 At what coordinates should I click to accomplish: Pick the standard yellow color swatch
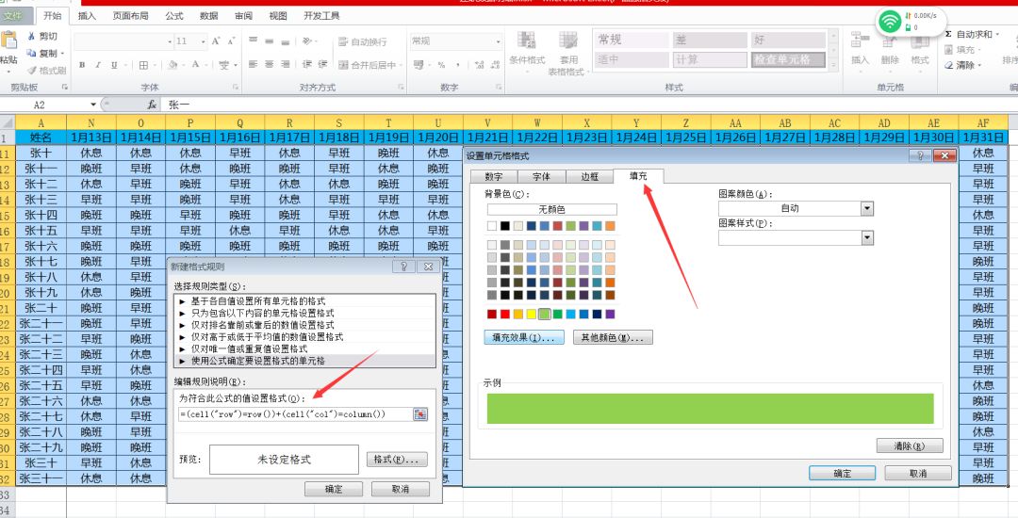click(x=531, y=315)
